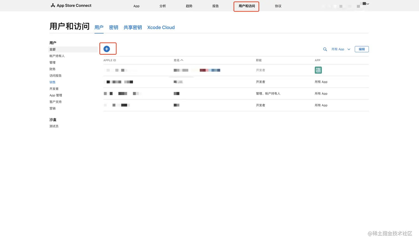Open the 趋势 navigation item
The width and height of the screenshot is (419, 243).
[x=189, y=6]
